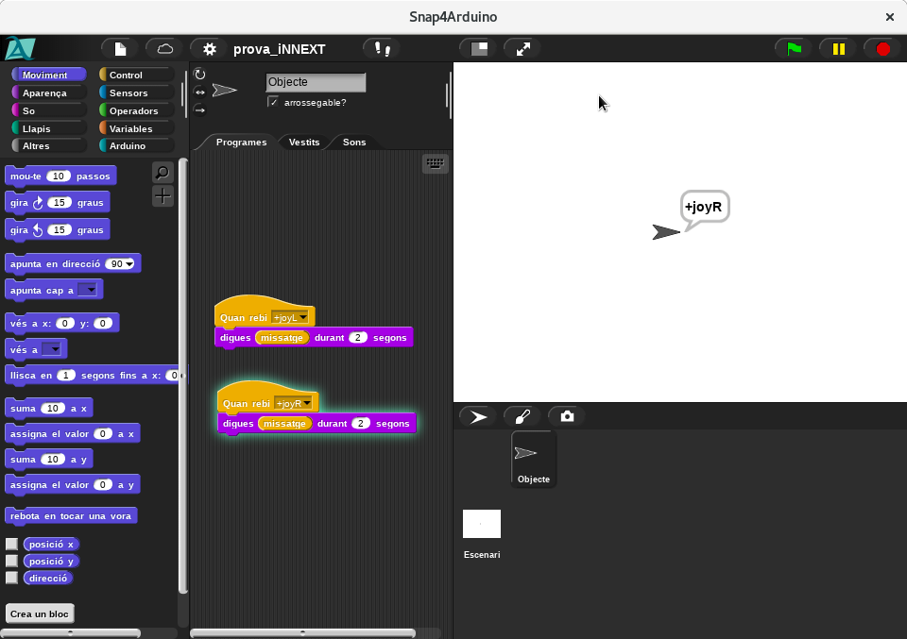Click steps value 10 in mou-te block
Image resolution: width=907 pixels, height=639 pixels.
[x=59, y=177]
